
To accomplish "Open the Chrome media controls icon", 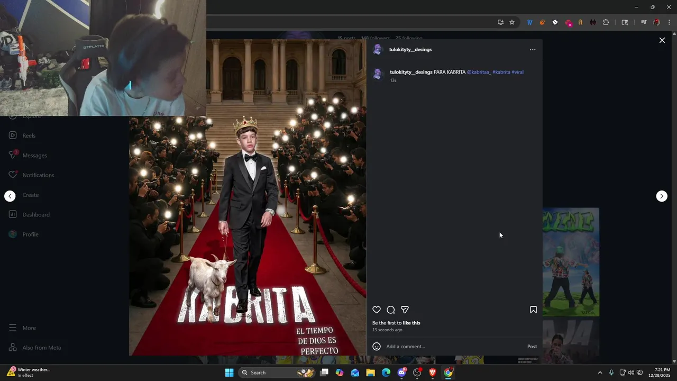I will (x=644, y=22).
